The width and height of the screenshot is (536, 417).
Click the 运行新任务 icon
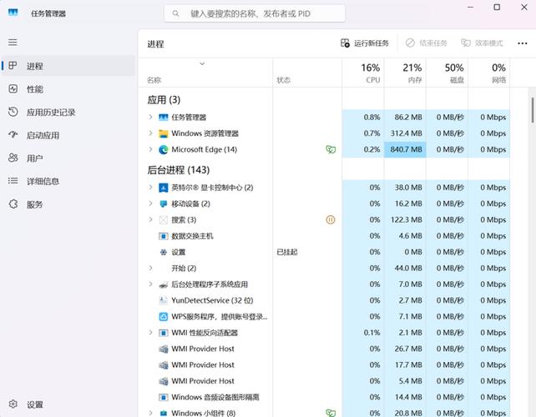345,43
